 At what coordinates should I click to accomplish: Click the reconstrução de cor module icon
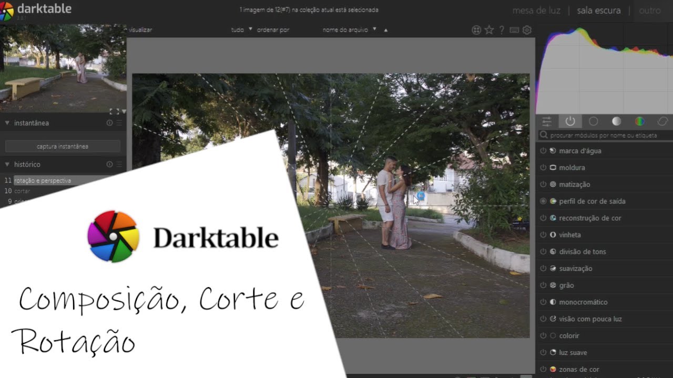[x=553, y=218]
